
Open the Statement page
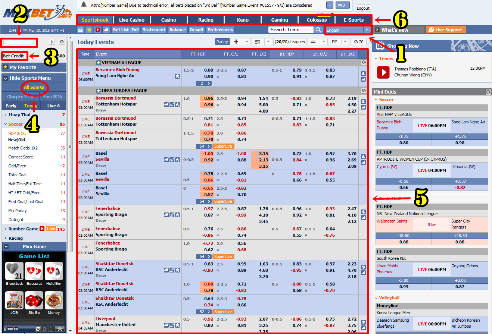(154, 30)
